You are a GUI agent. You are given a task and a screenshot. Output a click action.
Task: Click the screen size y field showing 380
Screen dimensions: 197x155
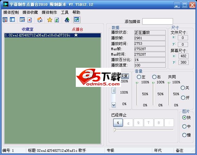click(x=184, y=62)
